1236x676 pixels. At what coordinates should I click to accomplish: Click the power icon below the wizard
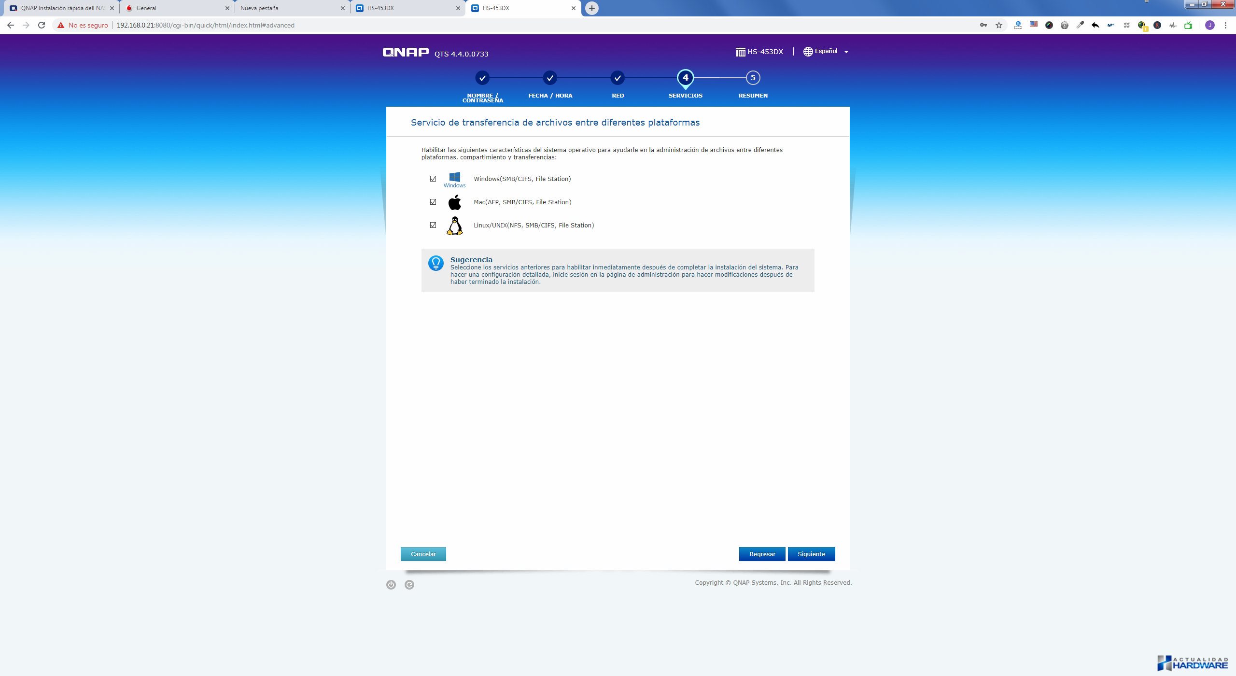pos(391,585)
